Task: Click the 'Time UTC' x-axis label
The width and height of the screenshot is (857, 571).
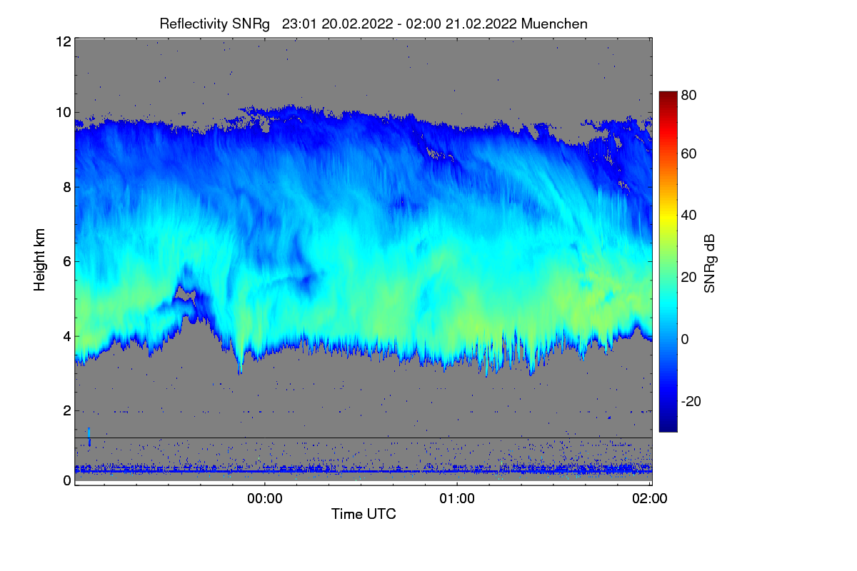Action: tap(363, 514)
